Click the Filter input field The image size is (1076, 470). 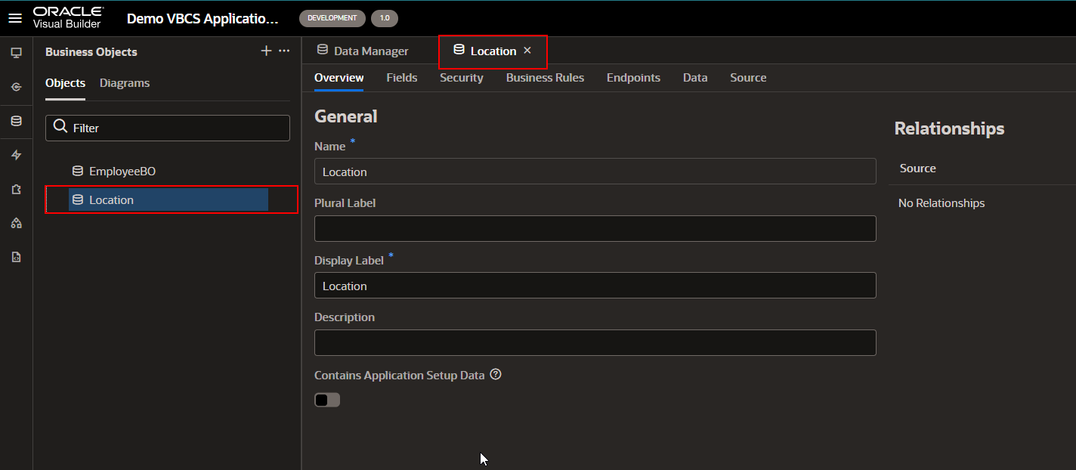tap(168, 128)
